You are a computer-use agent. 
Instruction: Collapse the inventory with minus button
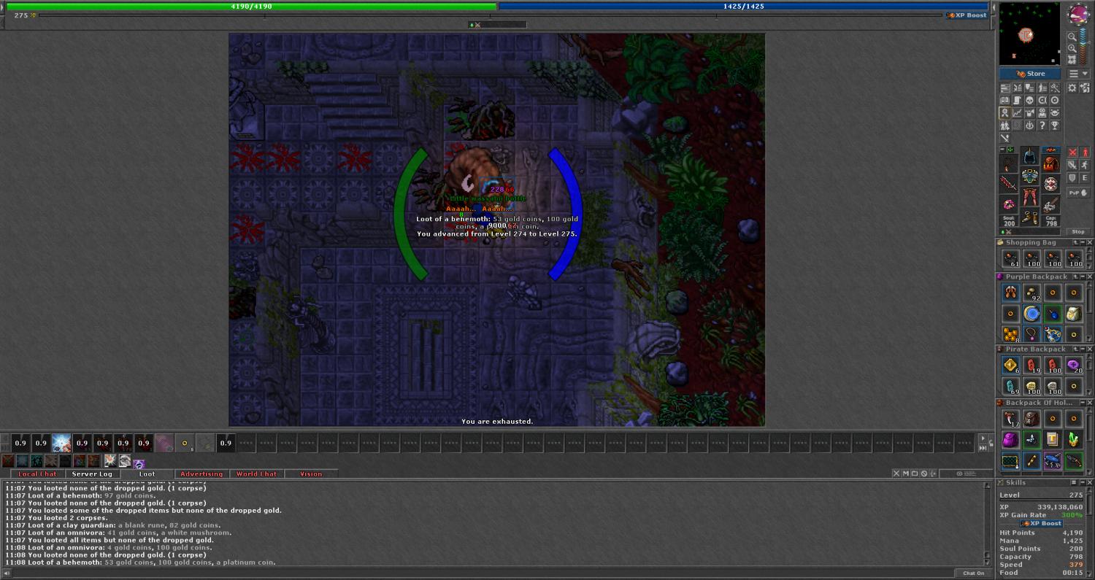(1002, 150)
